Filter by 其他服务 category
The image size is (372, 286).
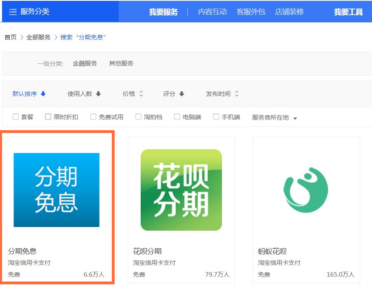[121, 63]
